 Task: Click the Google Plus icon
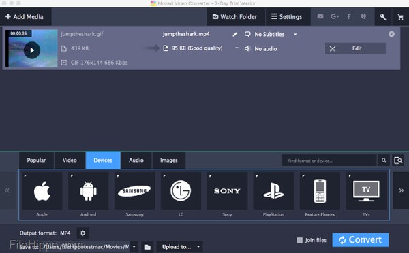(335, 16)
